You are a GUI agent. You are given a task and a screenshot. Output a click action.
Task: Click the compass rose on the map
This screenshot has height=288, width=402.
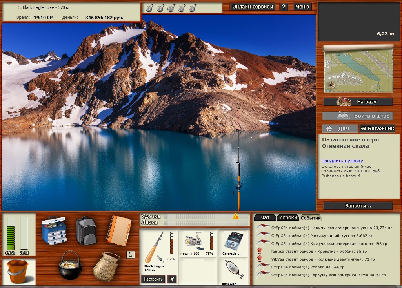pos(331,85)
